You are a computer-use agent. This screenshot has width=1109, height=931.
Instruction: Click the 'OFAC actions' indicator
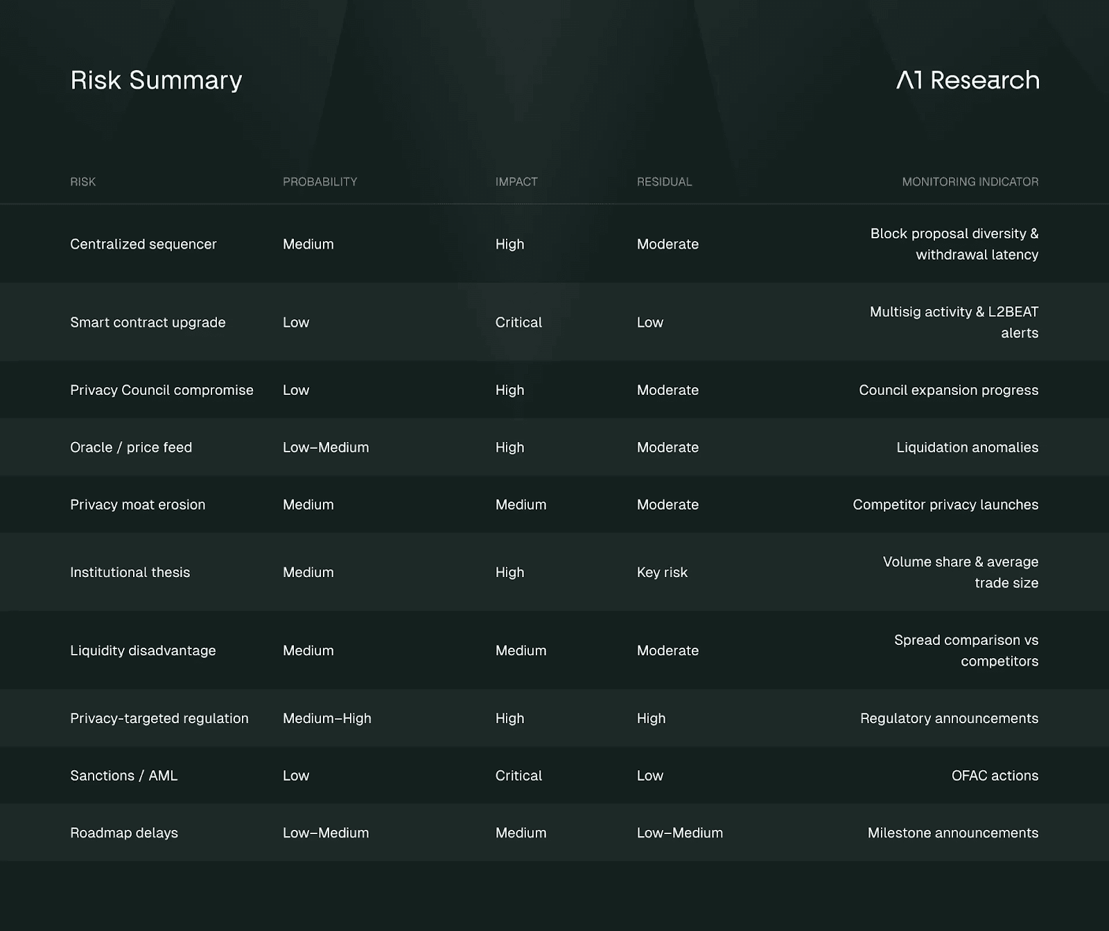(x=995, y=776)
